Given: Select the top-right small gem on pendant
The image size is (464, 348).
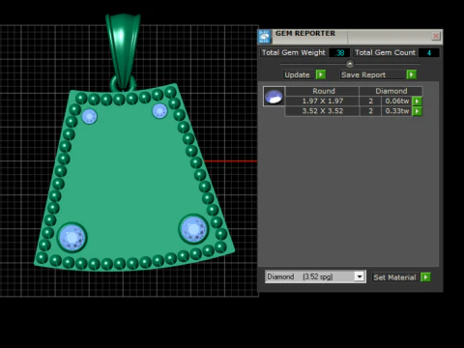Looking at the screenshot, I should (x=159, y=111).
